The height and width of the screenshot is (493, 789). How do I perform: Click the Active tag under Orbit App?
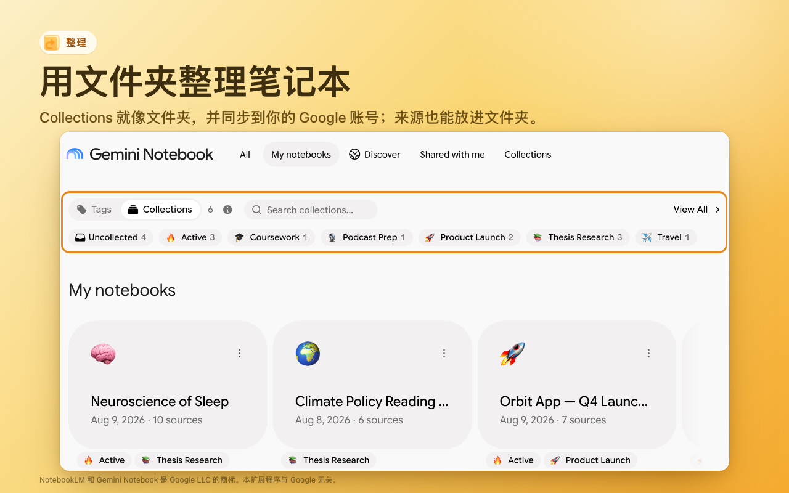coord(513,460)
